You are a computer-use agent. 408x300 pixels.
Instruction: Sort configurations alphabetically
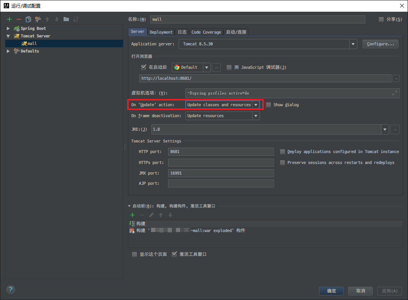(x=76, y=19)
